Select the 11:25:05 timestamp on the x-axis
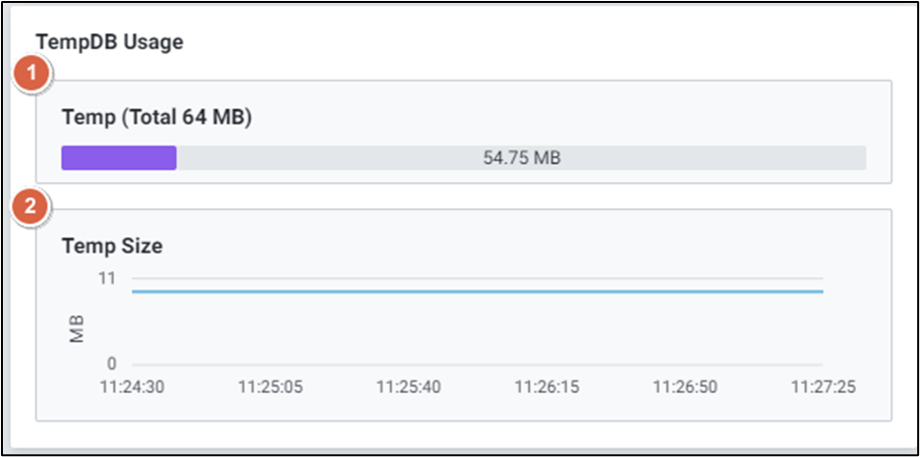Screen dimensions: 920x457 pyautogui.click(x=271, y=387)
